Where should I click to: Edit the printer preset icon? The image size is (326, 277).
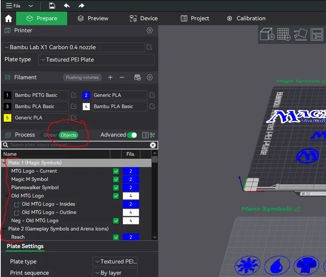[x=149, y=47]
